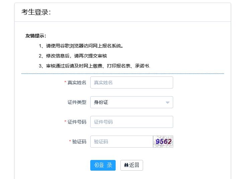The image size is (236, 179).
Task: Click the 证件号码 field label
Action: (x=77, y=122)
